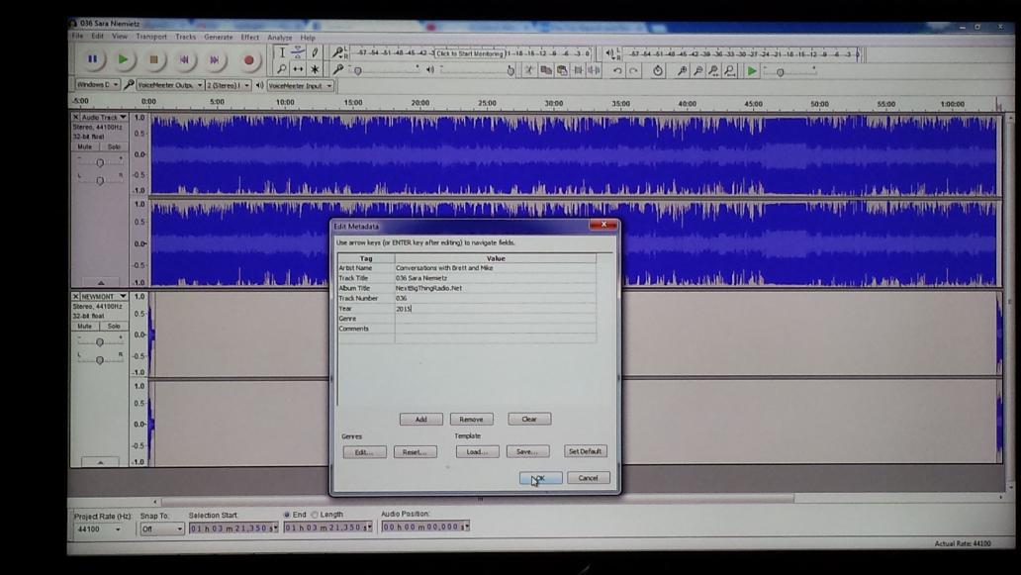Select the Draw (pencil) tool
The height and width of the screenshot is (575, 1021).
tap(315, 52)
